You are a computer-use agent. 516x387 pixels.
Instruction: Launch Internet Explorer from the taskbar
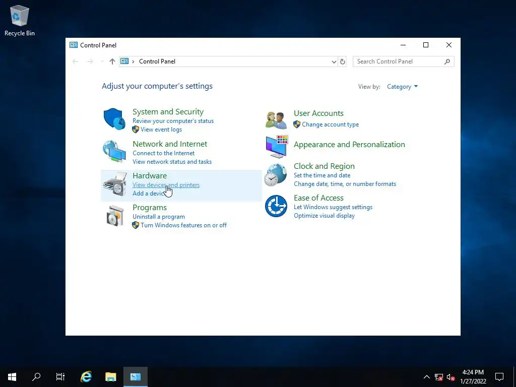(x=86, y=377)
